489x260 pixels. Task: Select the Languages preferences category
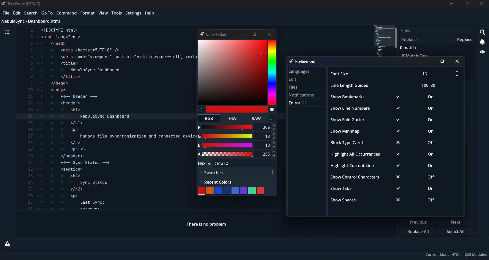(x=307, y=72)
